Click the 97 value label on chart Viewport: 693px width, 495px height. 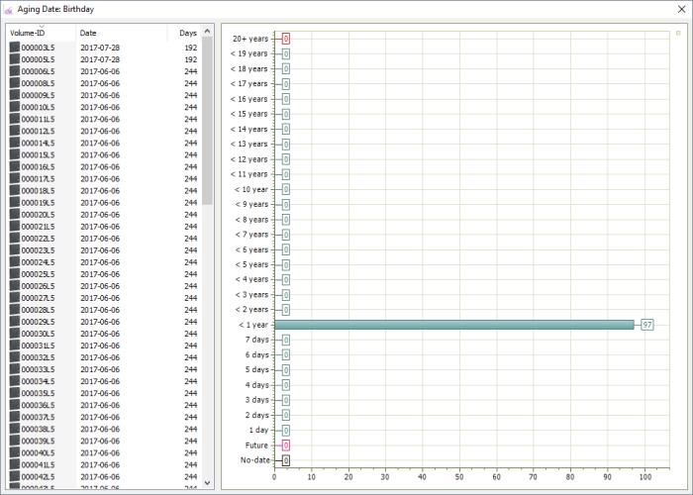(x=646, y=325)
